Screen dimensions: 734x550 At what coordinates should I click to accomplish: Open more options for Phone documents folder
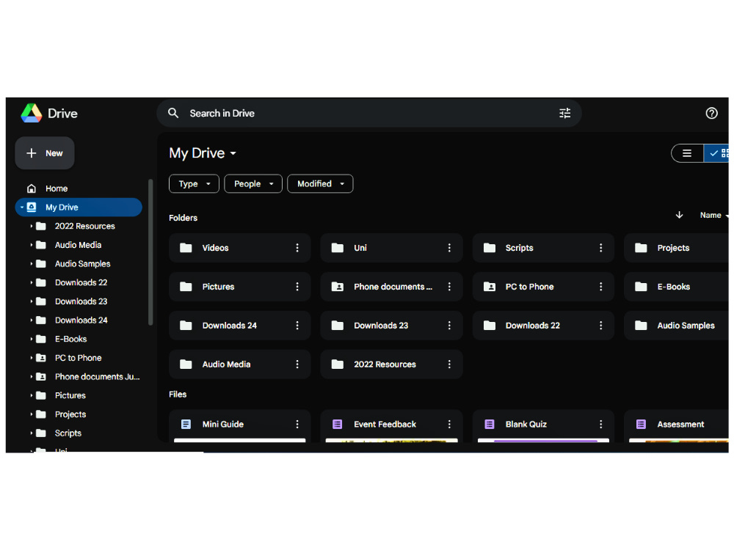pyautogui.click(x=449, y=287)
